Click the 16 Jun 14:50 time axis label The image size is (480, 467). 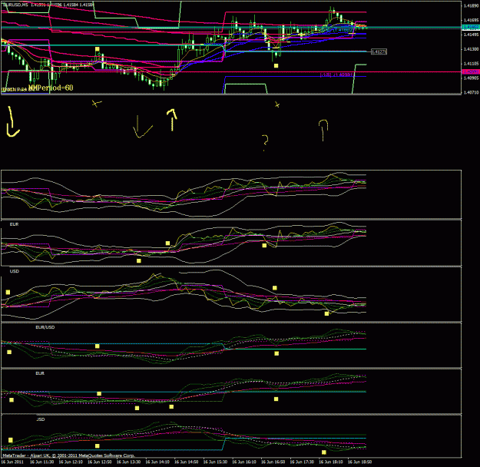[x=186, y=462]
